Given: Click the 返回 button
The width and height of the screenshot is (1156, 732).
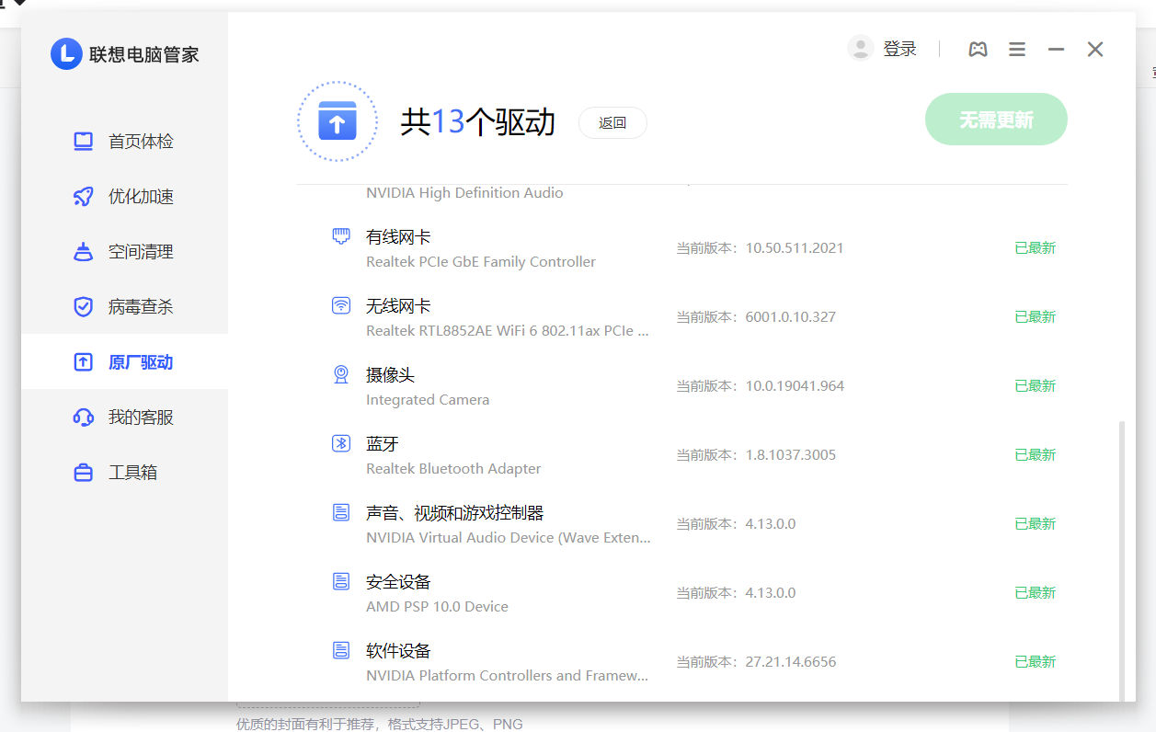Looking at the screenshot, I should [x=612, y=122].
